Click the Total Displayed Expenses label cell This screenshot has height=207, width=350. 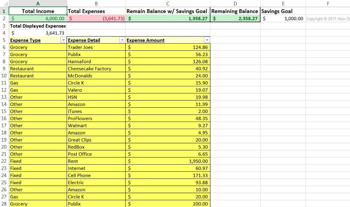point(38,26)
